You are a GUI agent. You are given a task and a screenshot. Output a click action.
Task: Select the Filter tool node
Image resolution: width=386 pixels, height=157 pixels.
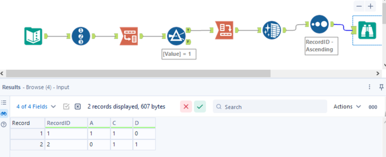tap(176, 36)
